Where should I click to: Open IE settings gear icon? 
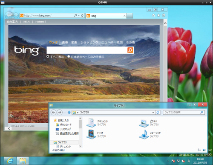(x=164, y=15)
